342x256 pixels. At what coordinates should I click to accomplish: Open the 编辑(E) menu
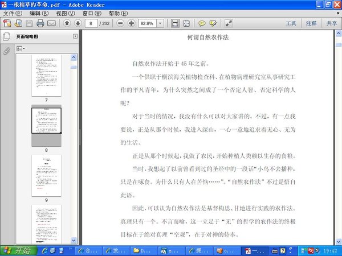(39, 14)
